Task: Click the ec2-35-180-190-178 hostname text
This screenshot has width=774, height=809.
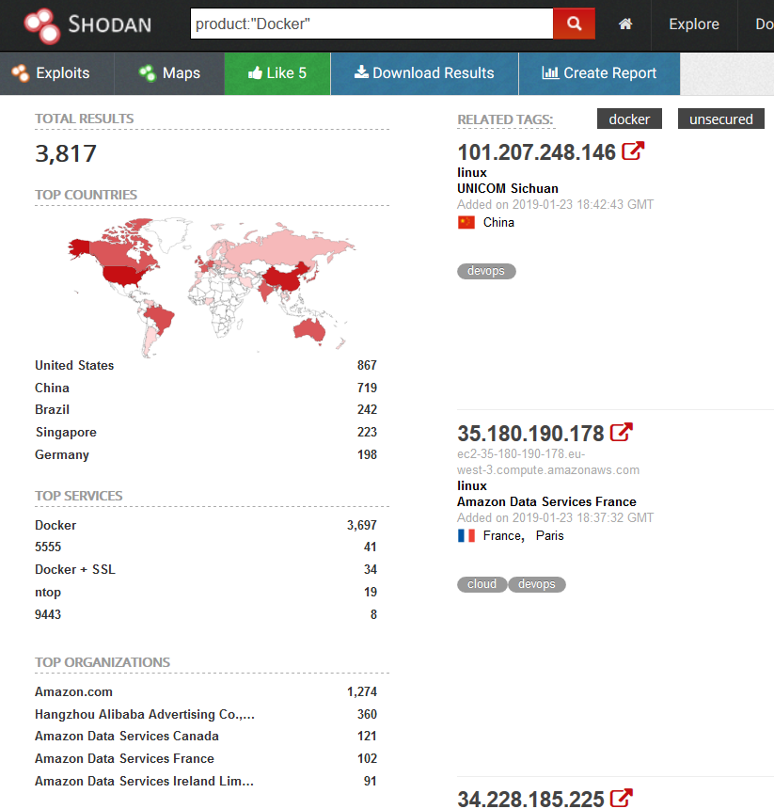Action: (548, 462)
